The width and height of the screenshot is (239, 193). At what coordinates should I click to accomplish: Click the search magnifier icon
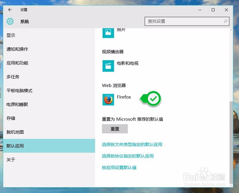pyautogui.click(x=225, y=21)
